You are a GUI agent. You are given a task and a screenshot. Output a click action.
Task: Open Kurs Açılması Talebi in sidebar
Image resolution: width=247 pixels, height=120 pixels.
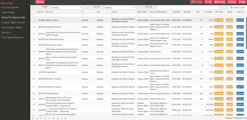pos(11,28)
